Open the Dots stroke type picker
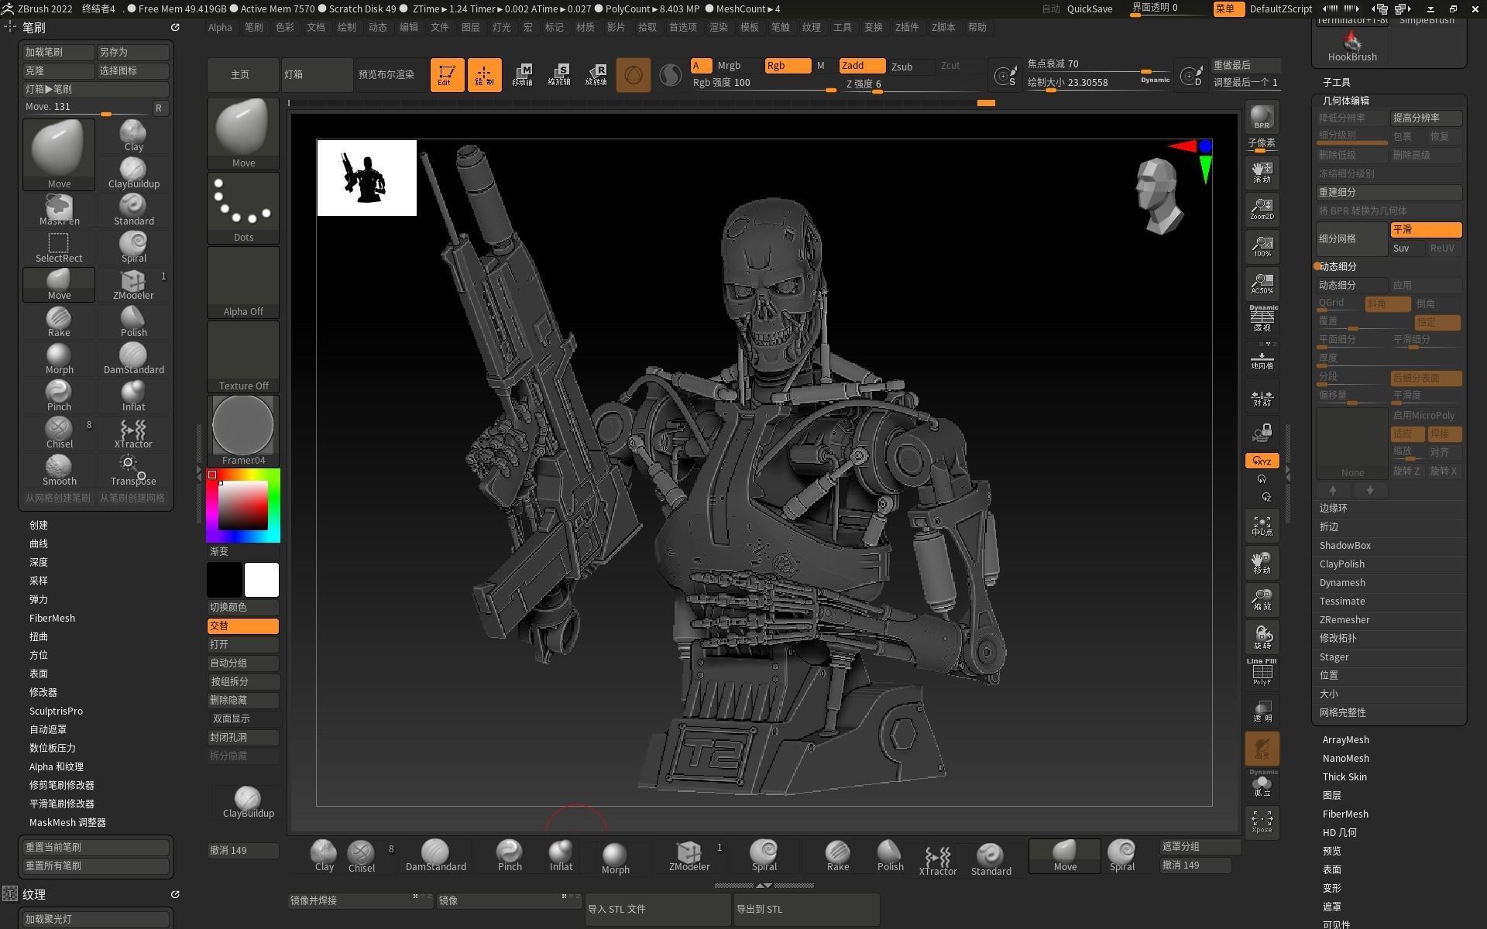 click(x=243, y=207)
